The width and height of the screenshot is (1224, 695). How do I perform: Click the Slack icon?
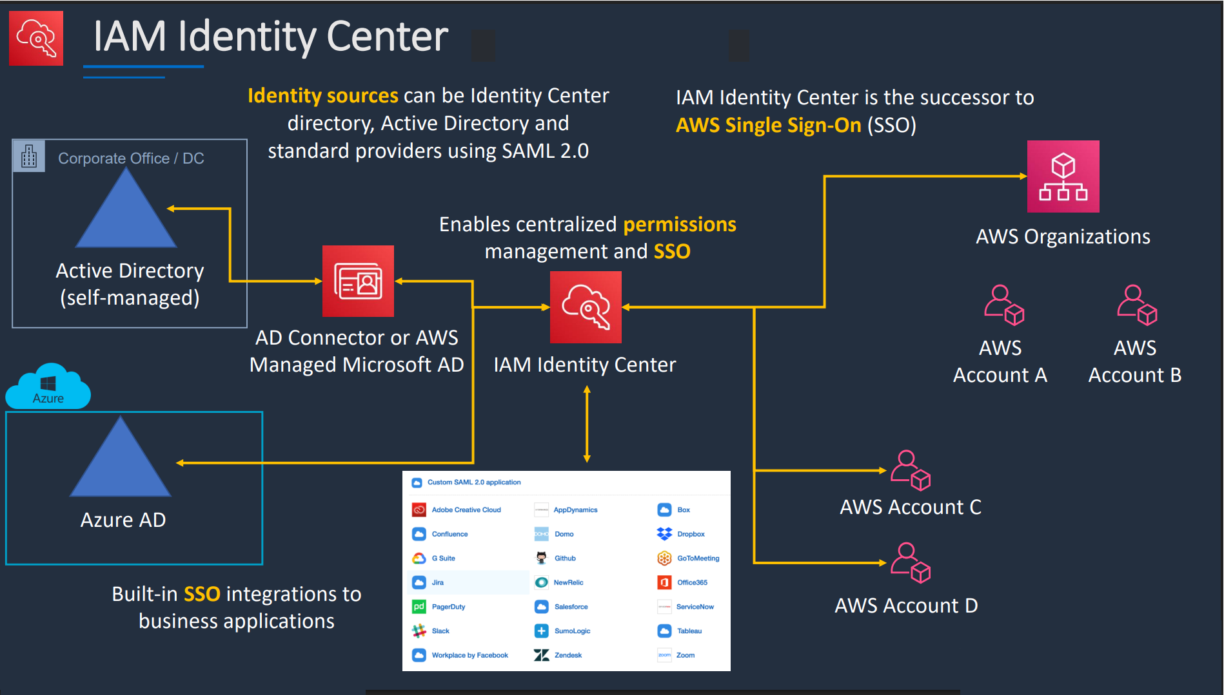[x=419, y=631]
